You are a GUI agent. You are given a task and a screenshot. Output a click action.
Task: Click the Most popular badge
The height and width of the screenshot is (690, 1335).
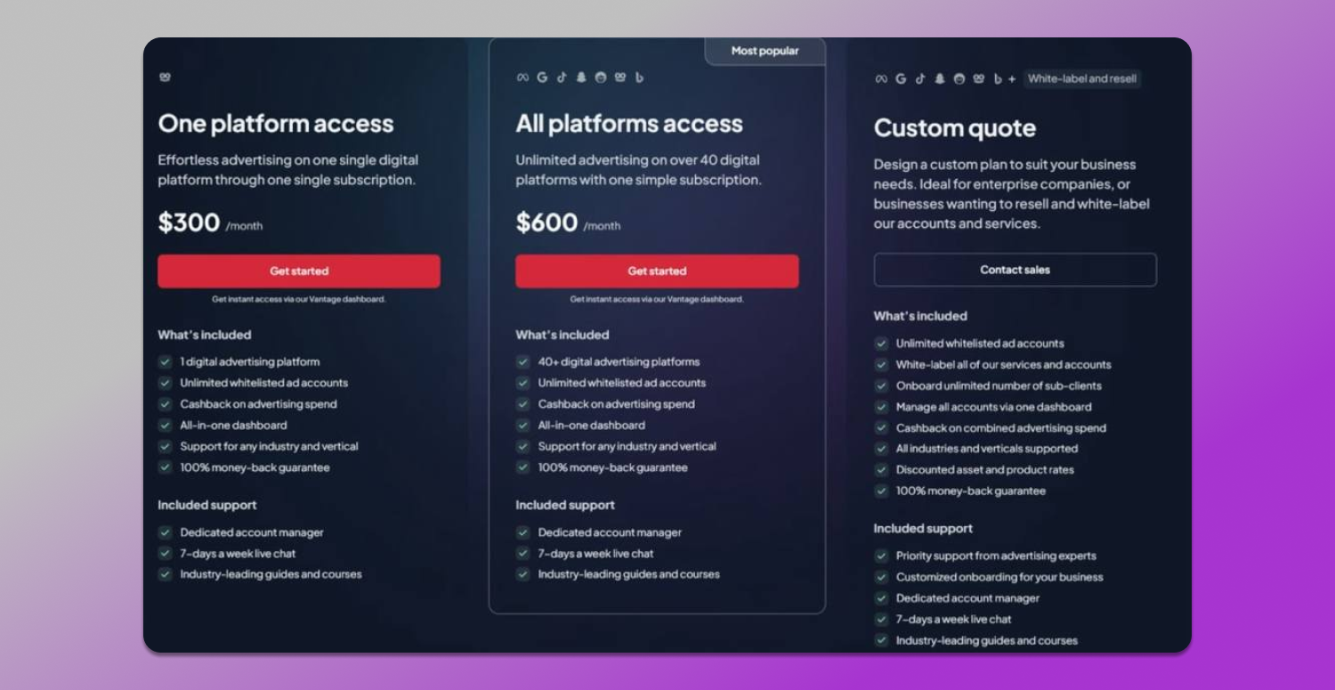click(x=765, y=52)
